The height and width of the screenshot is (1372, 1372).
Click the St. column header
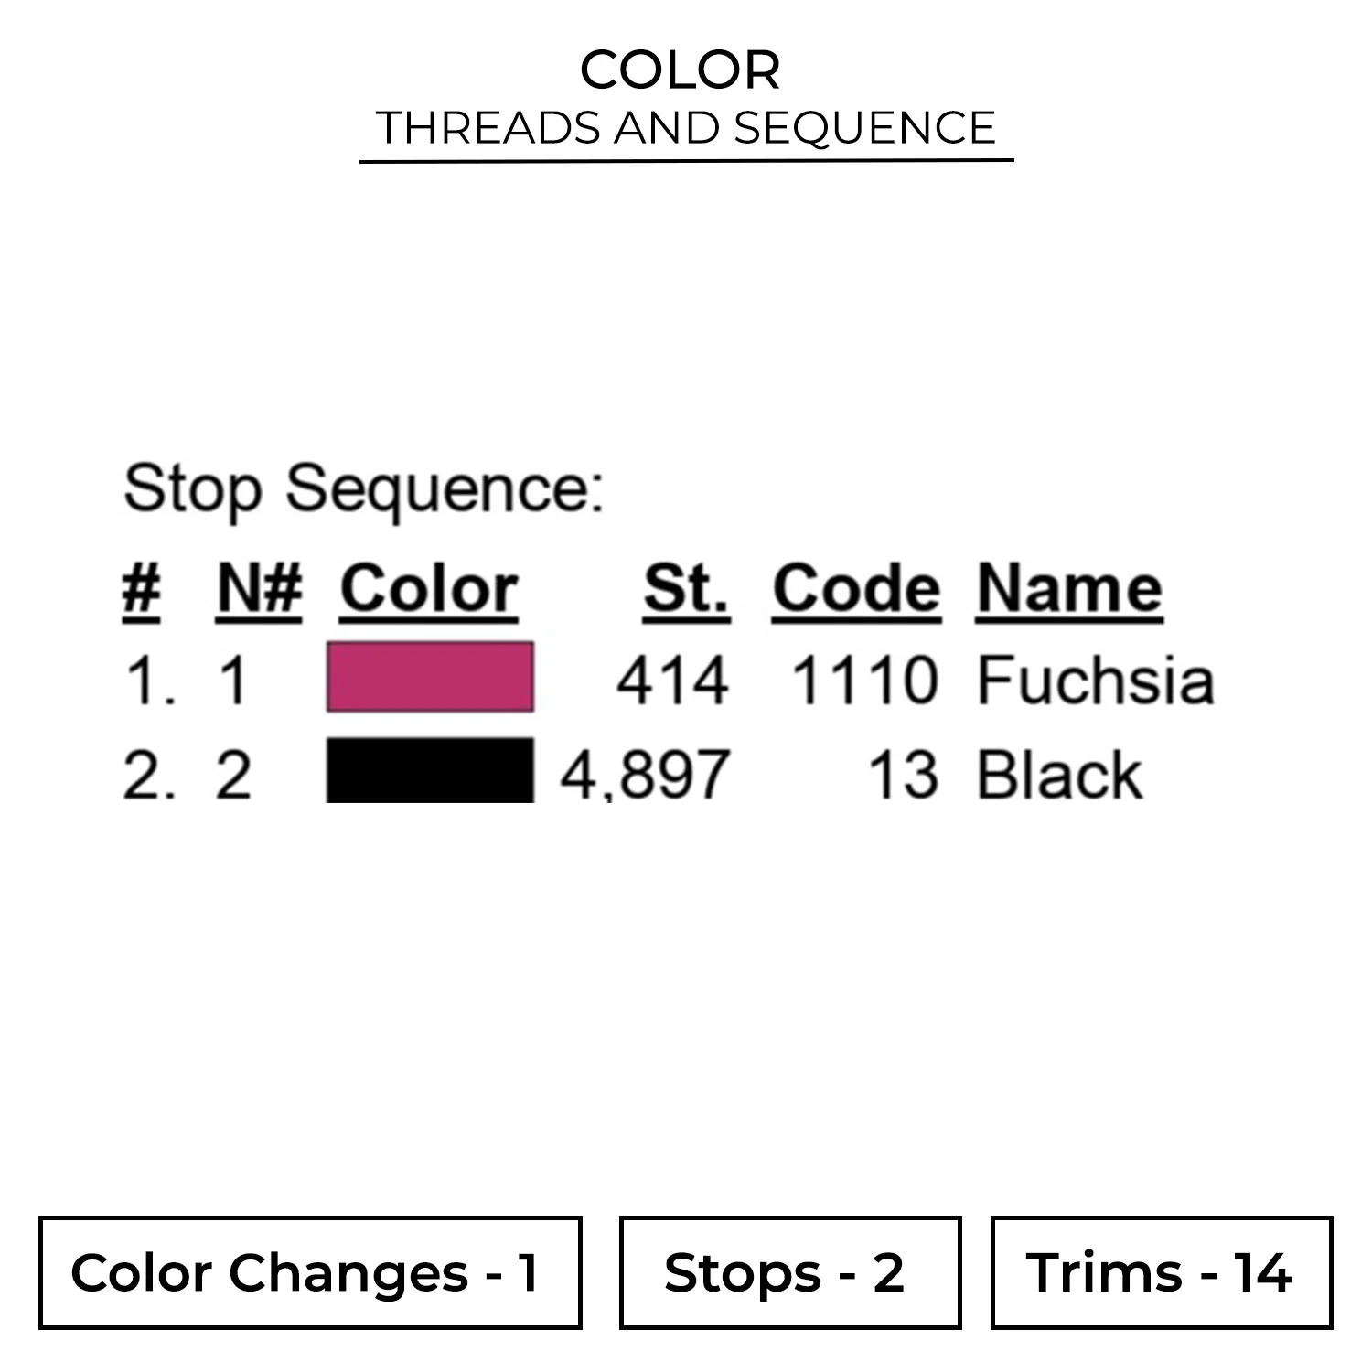(686, 589)
